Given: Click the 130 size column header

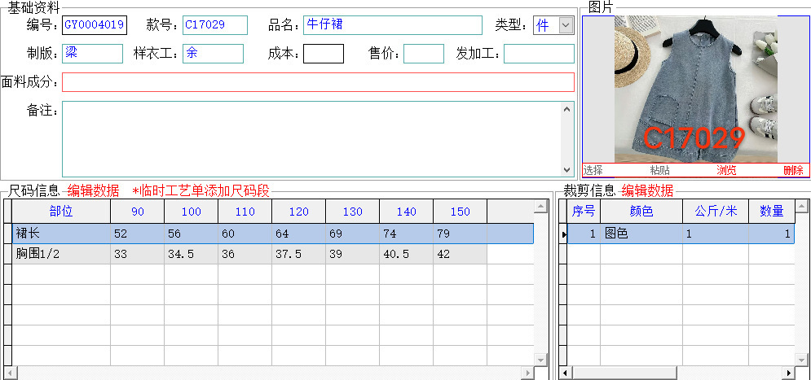Looking at the screenshot, I should coord(353,212).
